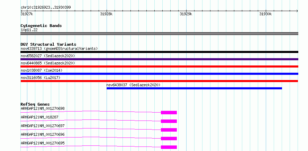308x151 pixels.
Task: Click the 31930k ruler tick label
Action: click(x=265, y=14)
